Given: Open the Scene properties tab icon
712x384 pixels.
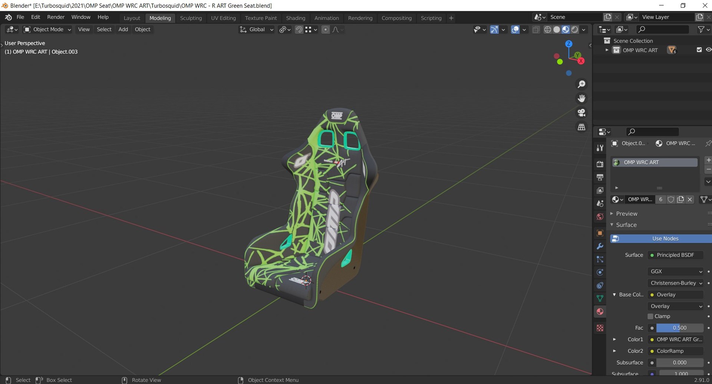Looking at the screenshot, I should coord(600,203).
